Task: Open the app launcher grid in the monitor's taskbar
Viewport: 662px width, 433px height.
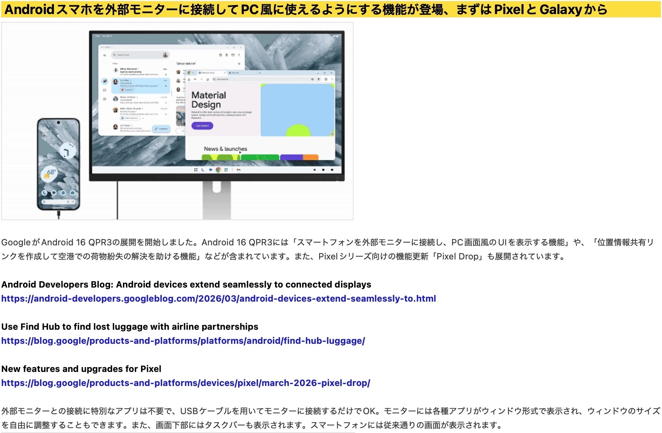Action: [195, 170]
